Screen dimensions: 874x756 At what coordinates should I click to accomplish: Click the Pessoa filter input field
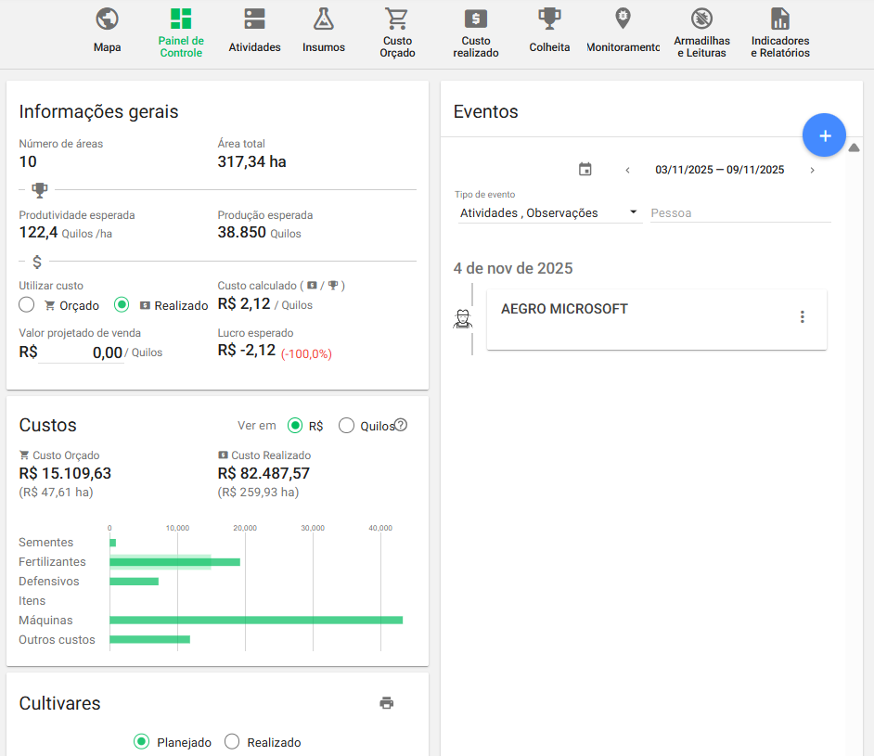739,213
